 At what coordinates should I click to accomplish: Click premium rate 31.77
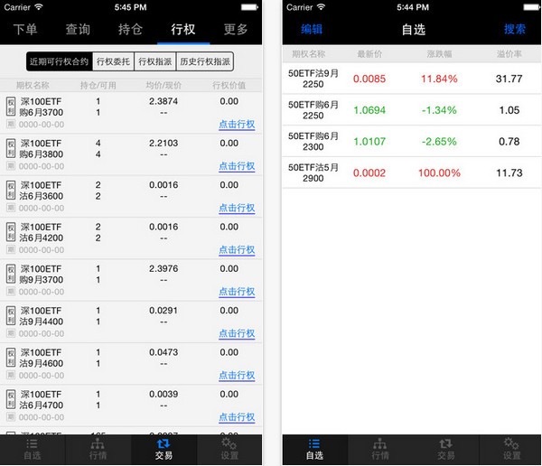509,79
